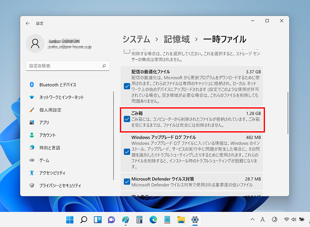Show hidden icons in system tray
This screenshot has width=310, height=227.
click(253, 219)
